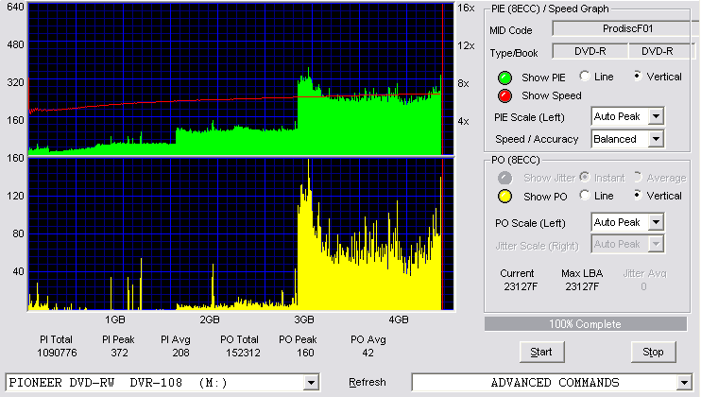Viewport: 701px width, 397px height.
Task: Click the 100% Complete progress bar
Action: click(585, 324)
